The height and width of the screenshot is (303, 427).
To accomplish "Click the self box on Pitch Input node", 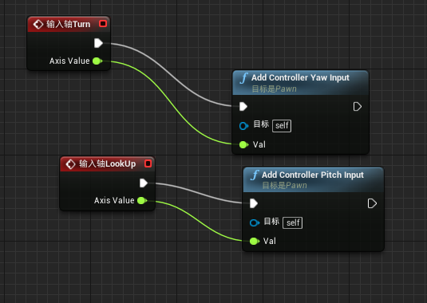I will pos(292,223).
